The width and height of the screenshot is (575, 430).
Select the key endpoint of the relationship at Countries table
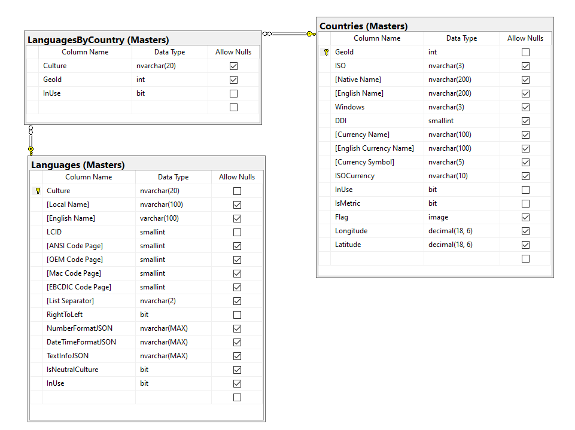pyautogui.click(x=311, y=34)
